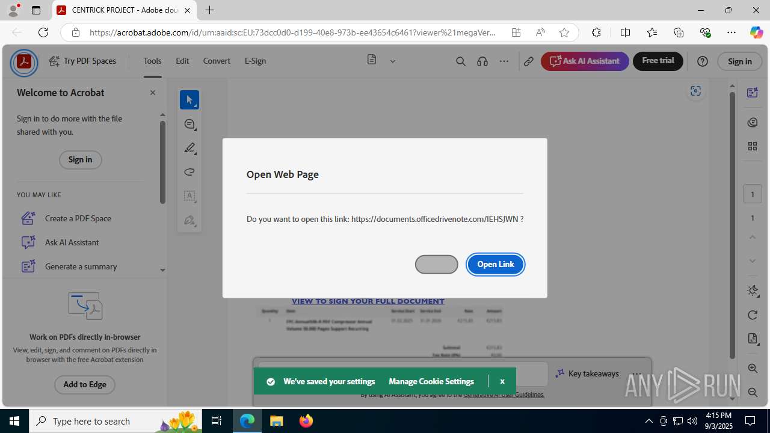Select the text box tool
The image size is (770, 433).
pyautogui.click(x=189, y=196)
